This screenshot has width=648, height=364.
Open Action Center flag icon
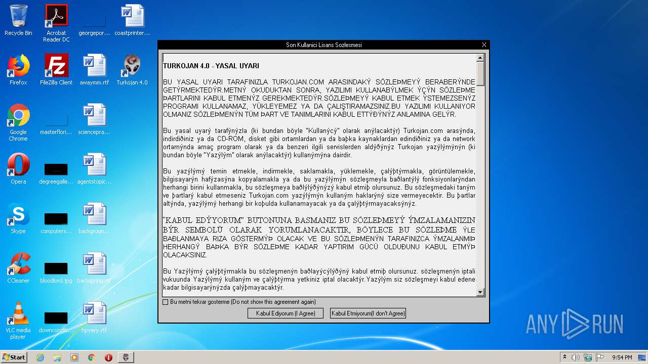pos(600,357)
